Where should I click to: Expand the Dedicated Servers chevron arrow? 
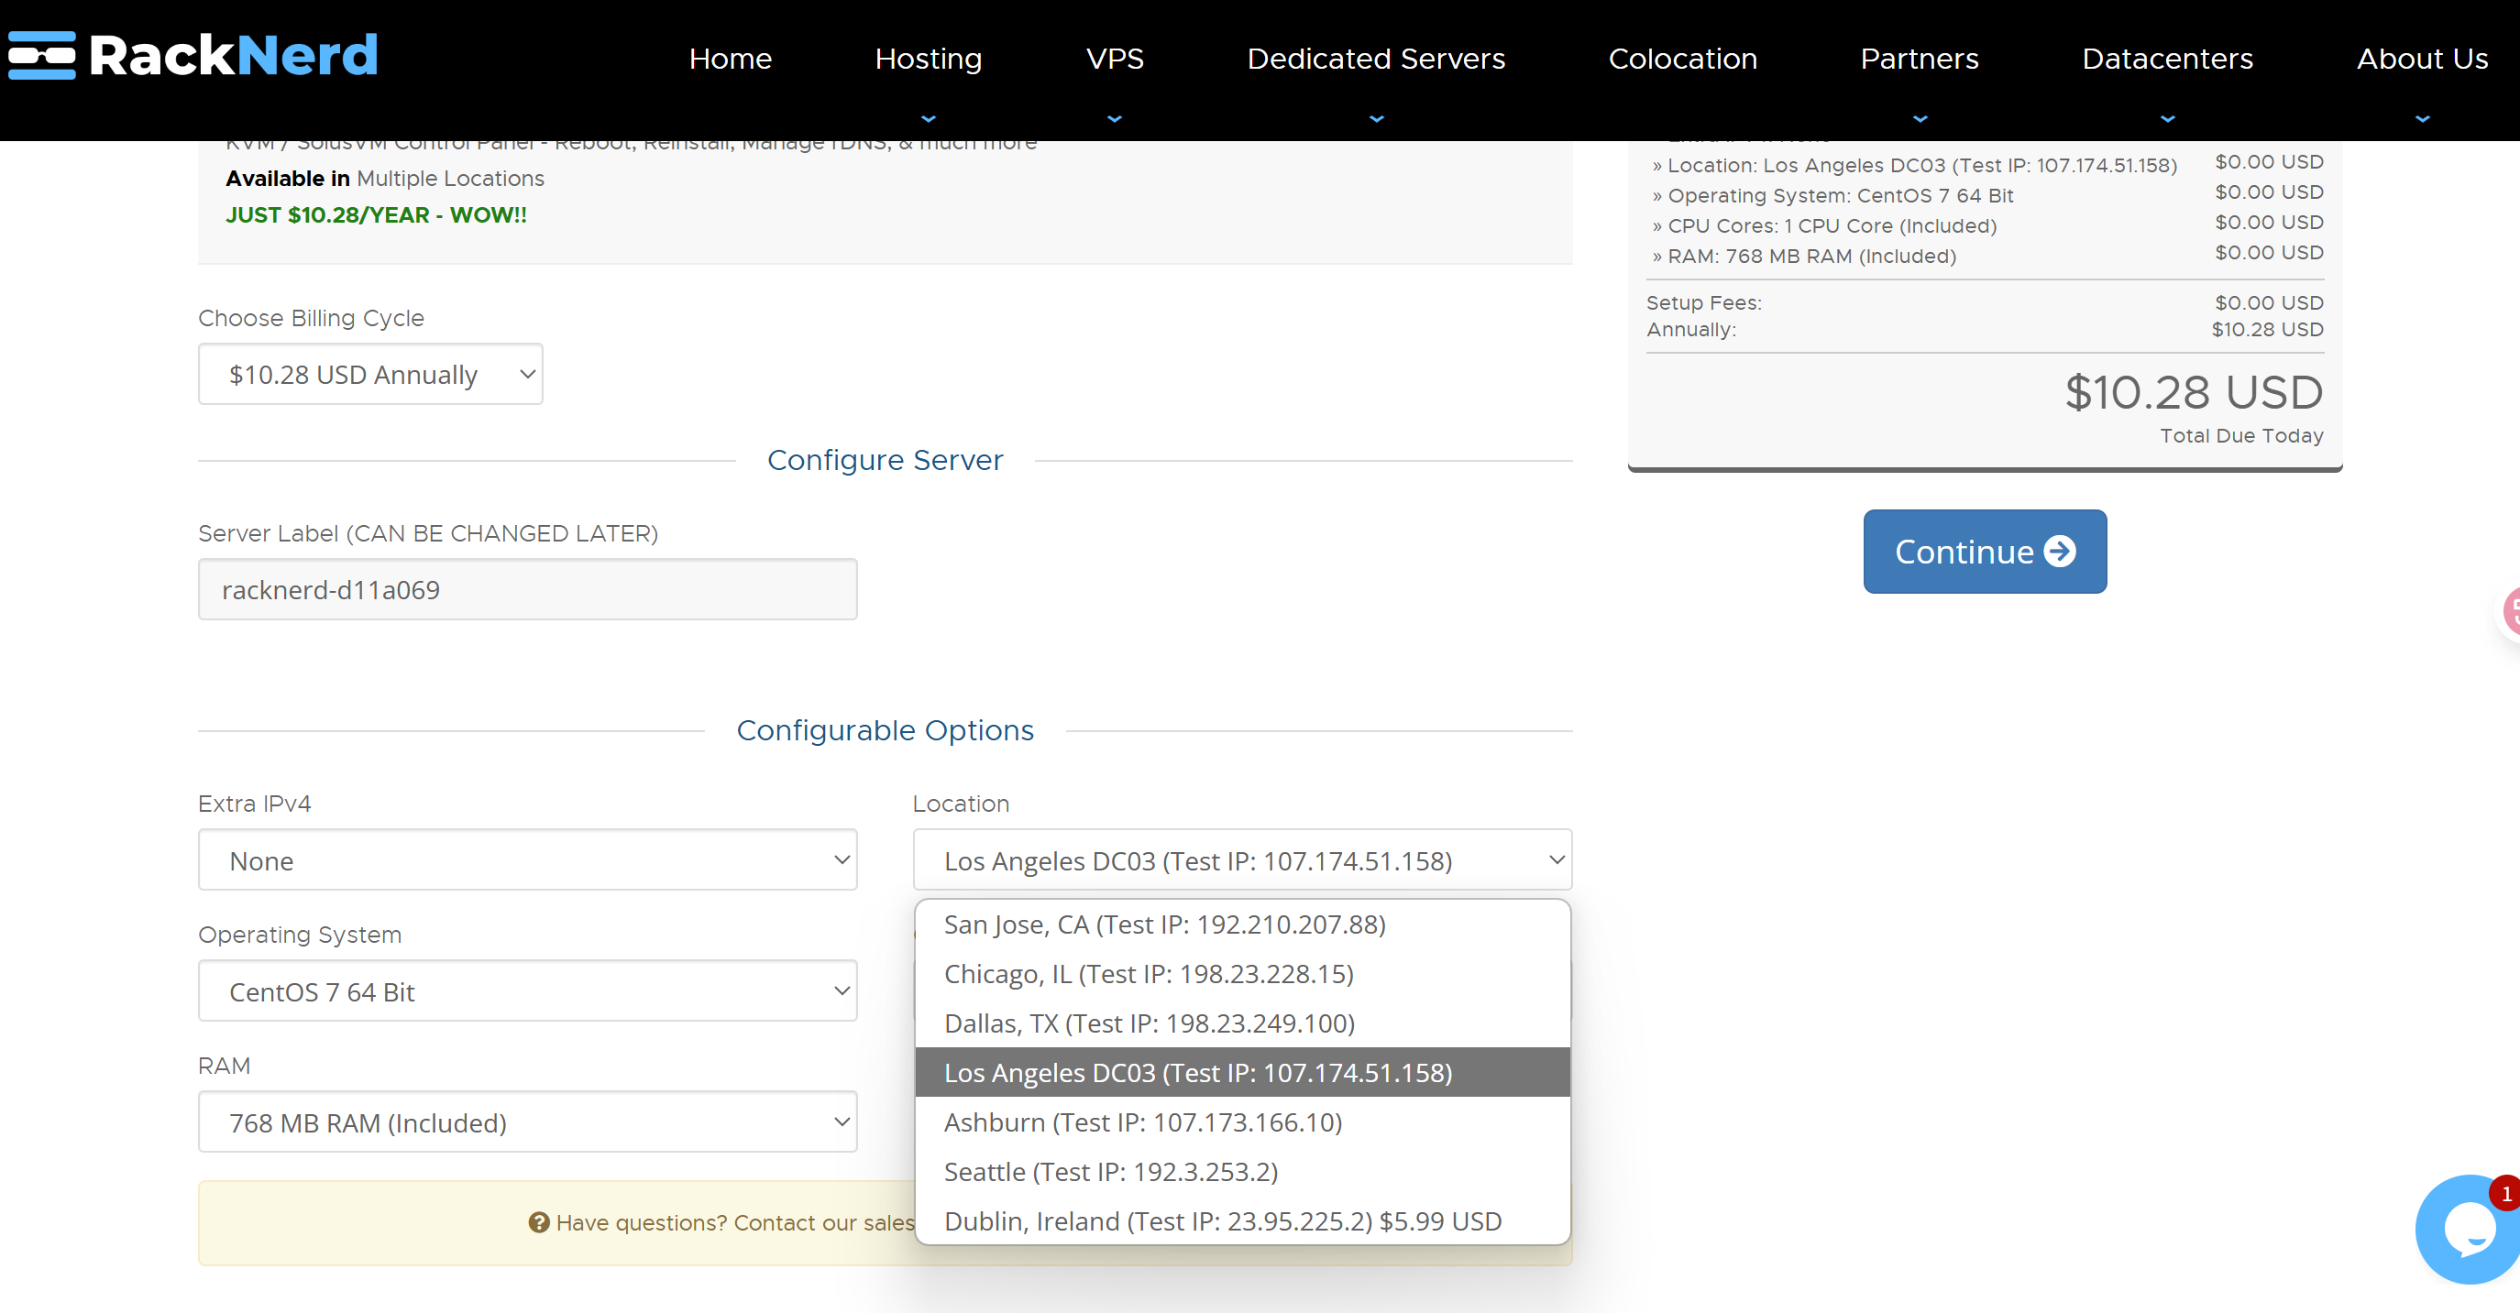pos(1376,118)
